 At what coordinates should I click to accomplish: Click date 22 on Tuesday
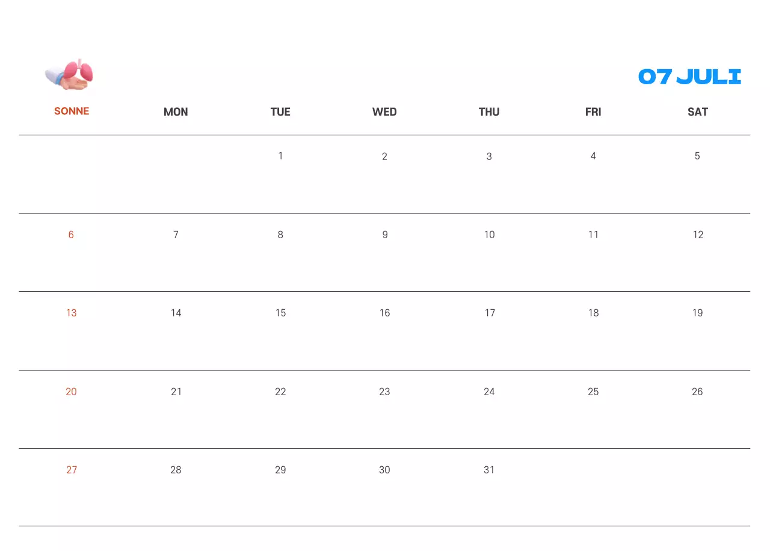coord(280,392)
